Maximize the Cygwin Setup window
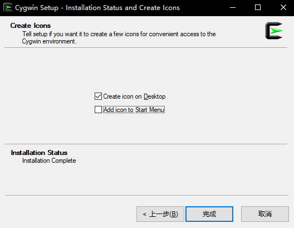 pyautogui.click(x=258, y=7)
